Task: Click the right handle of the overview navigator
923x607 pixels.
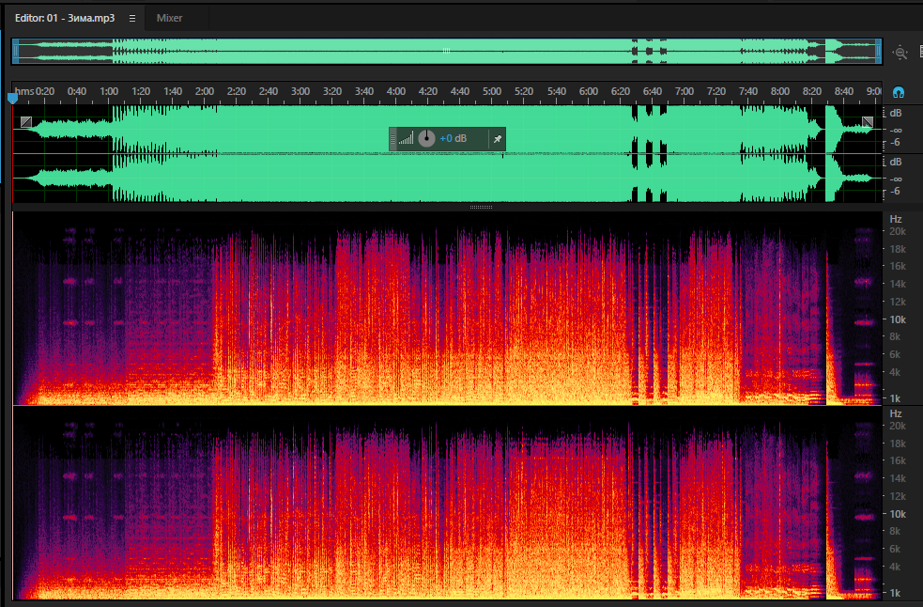Action: tap(878, 52)
